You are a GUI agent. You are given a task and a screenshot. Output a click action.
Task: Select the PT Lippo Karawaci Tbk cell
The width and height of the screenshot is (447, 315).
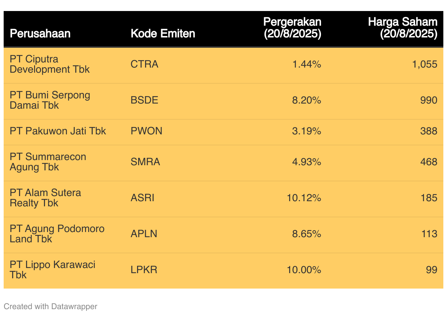[52, 270]
